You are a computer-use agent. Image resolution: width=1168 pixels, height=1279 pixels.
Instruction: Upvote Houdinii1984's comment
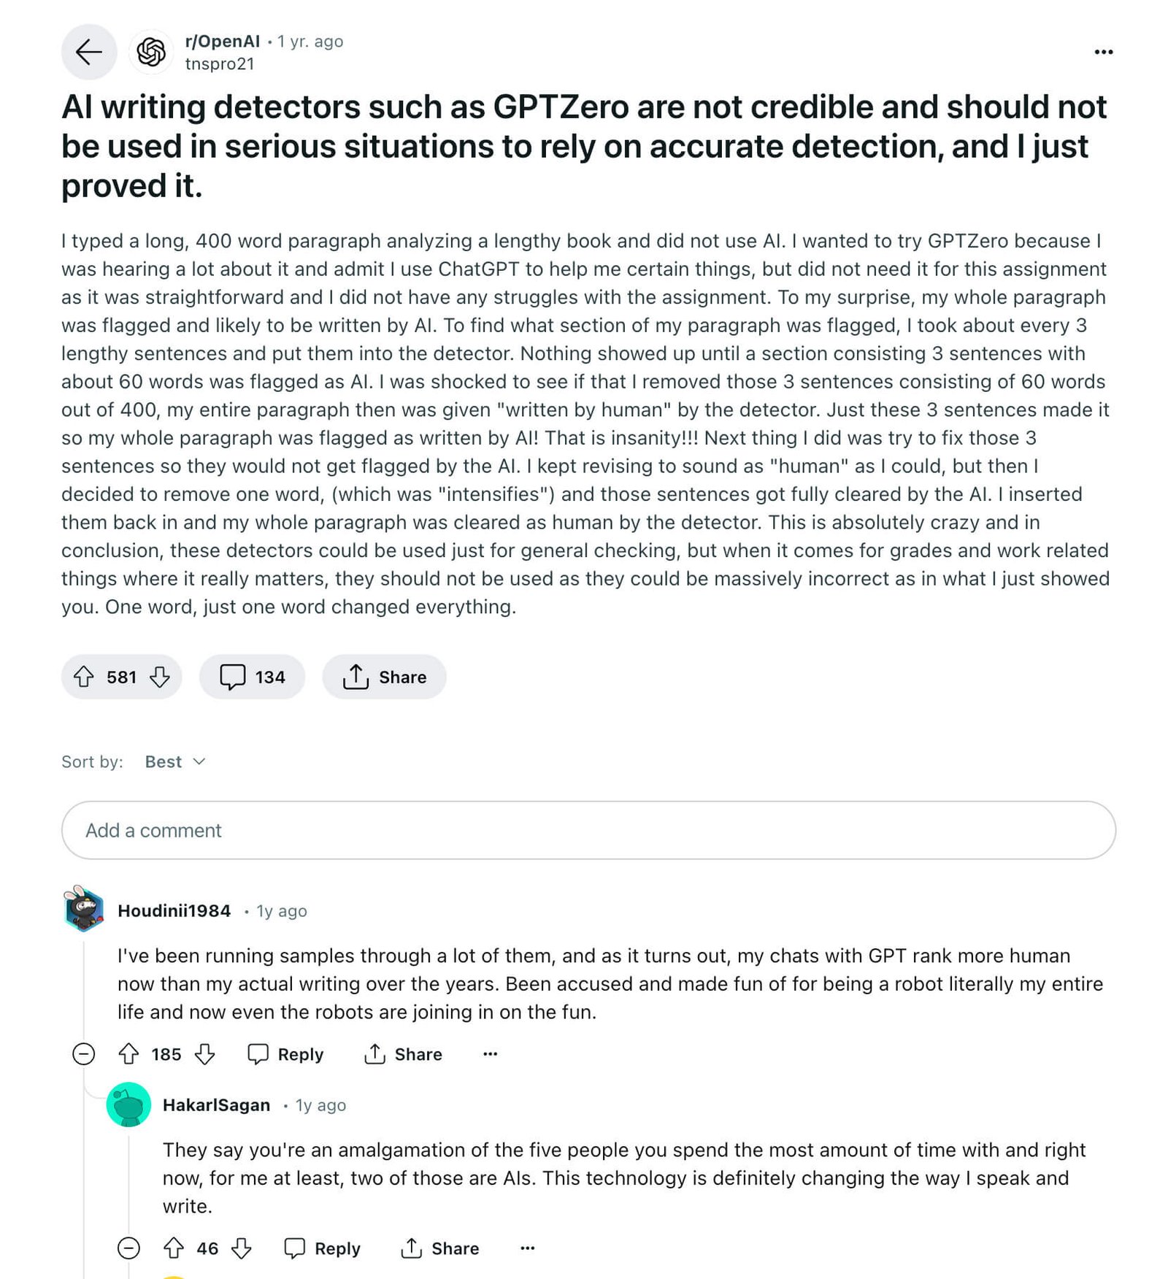130,1053
